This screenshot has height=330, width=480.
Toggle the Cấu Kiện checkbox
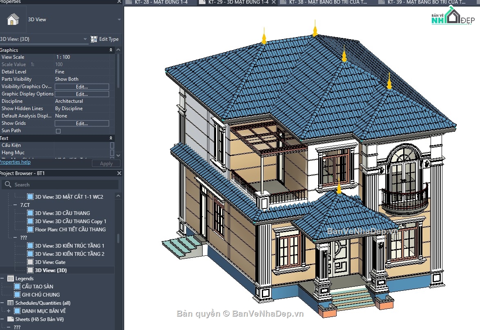[x=112, y=146]
